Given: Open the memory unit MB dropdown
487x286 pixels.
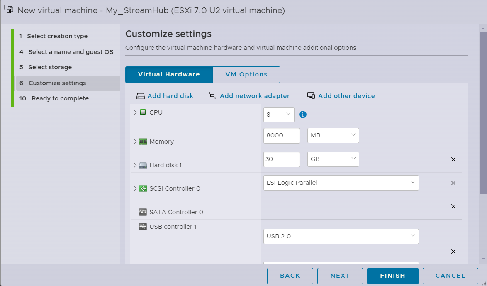Looking at the screenshot, I should [x=333, y=135].
